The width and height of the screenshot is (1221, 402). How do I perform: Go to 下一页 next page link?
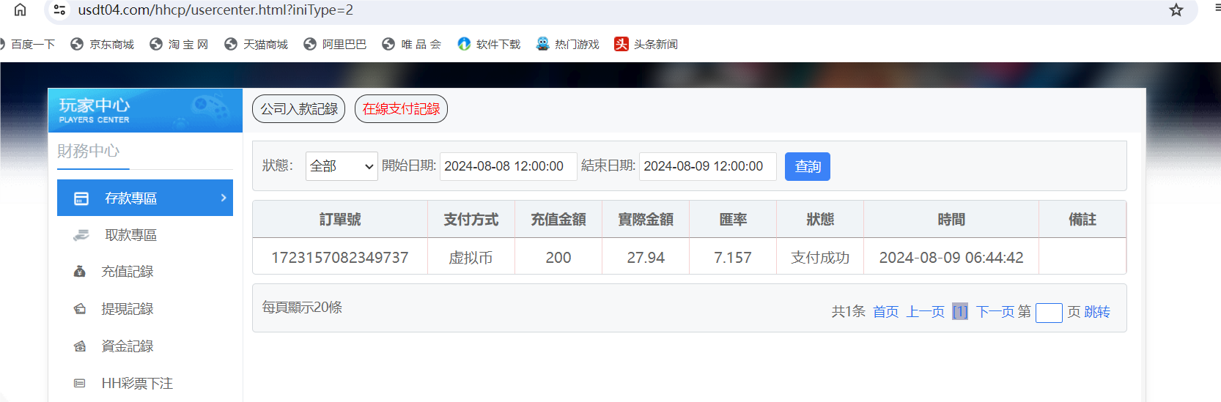click(x=995, y=312)
